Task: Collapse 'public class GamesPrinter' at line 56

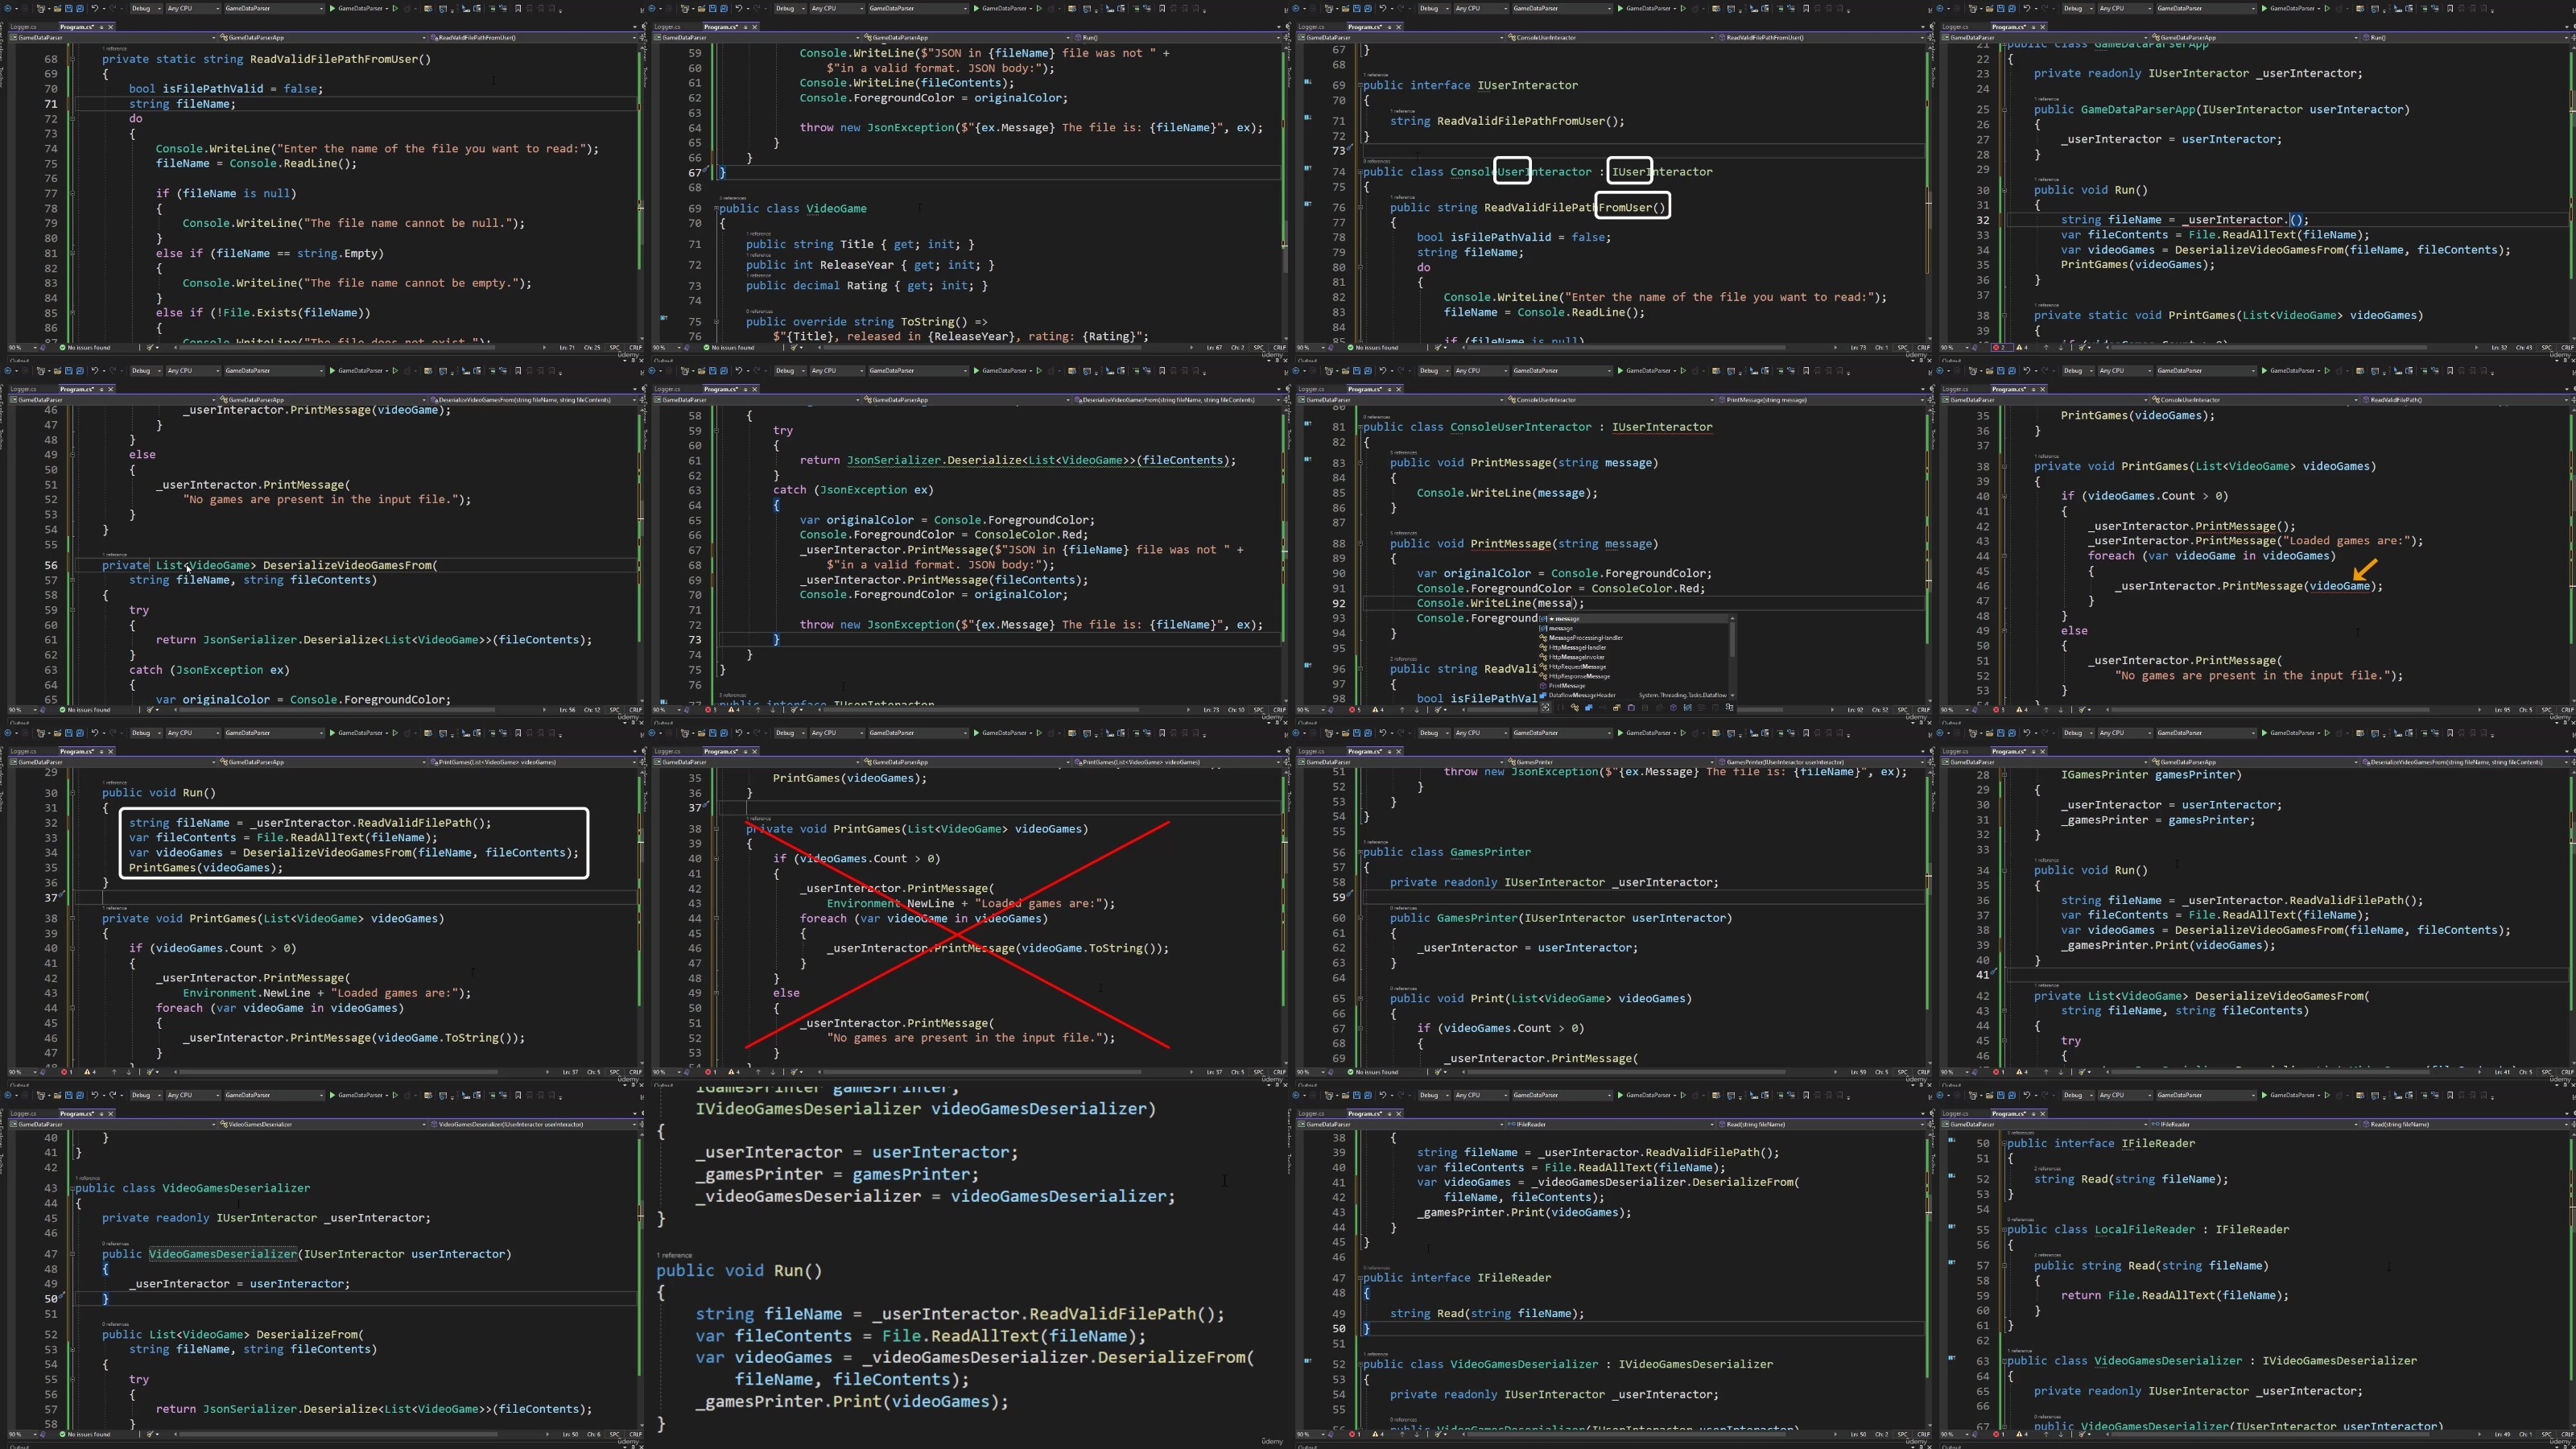Action: 1361,852
